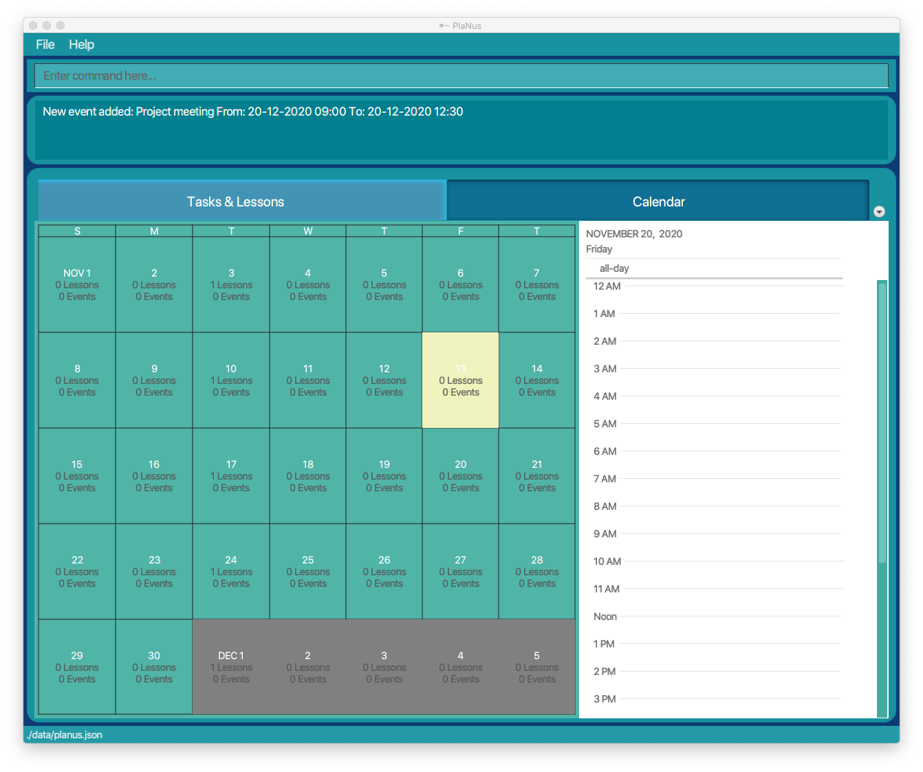Click the W weekday column header
The height and width of the screenshot is (772, 923).
tap(307, 231)
